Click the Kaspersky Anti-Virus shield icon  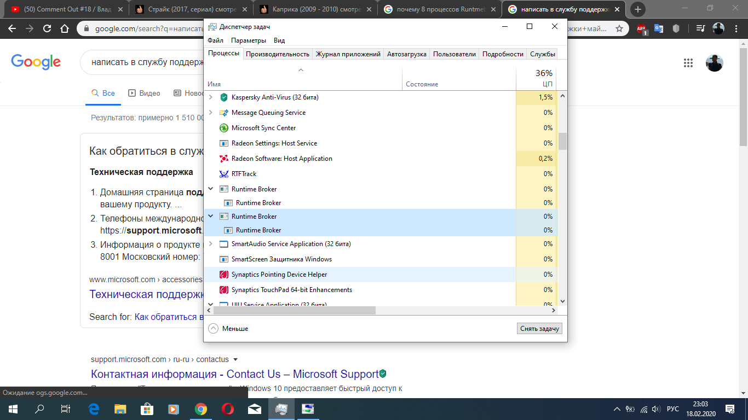[223, 97]
